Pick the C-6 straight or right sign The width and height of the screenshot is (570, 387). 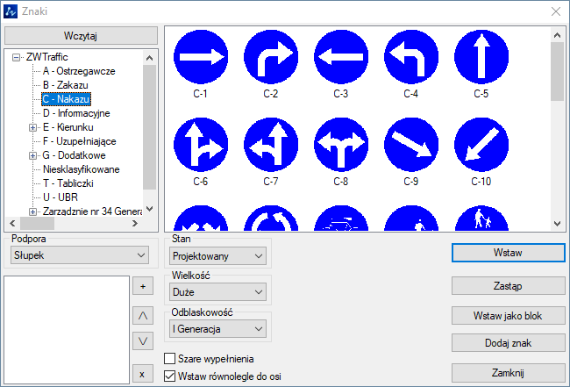[x=199, y=143]
